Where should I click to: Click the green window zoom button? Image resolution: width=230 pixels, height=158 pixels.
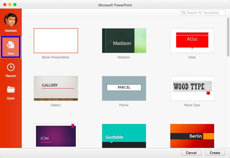click(15, 5)
